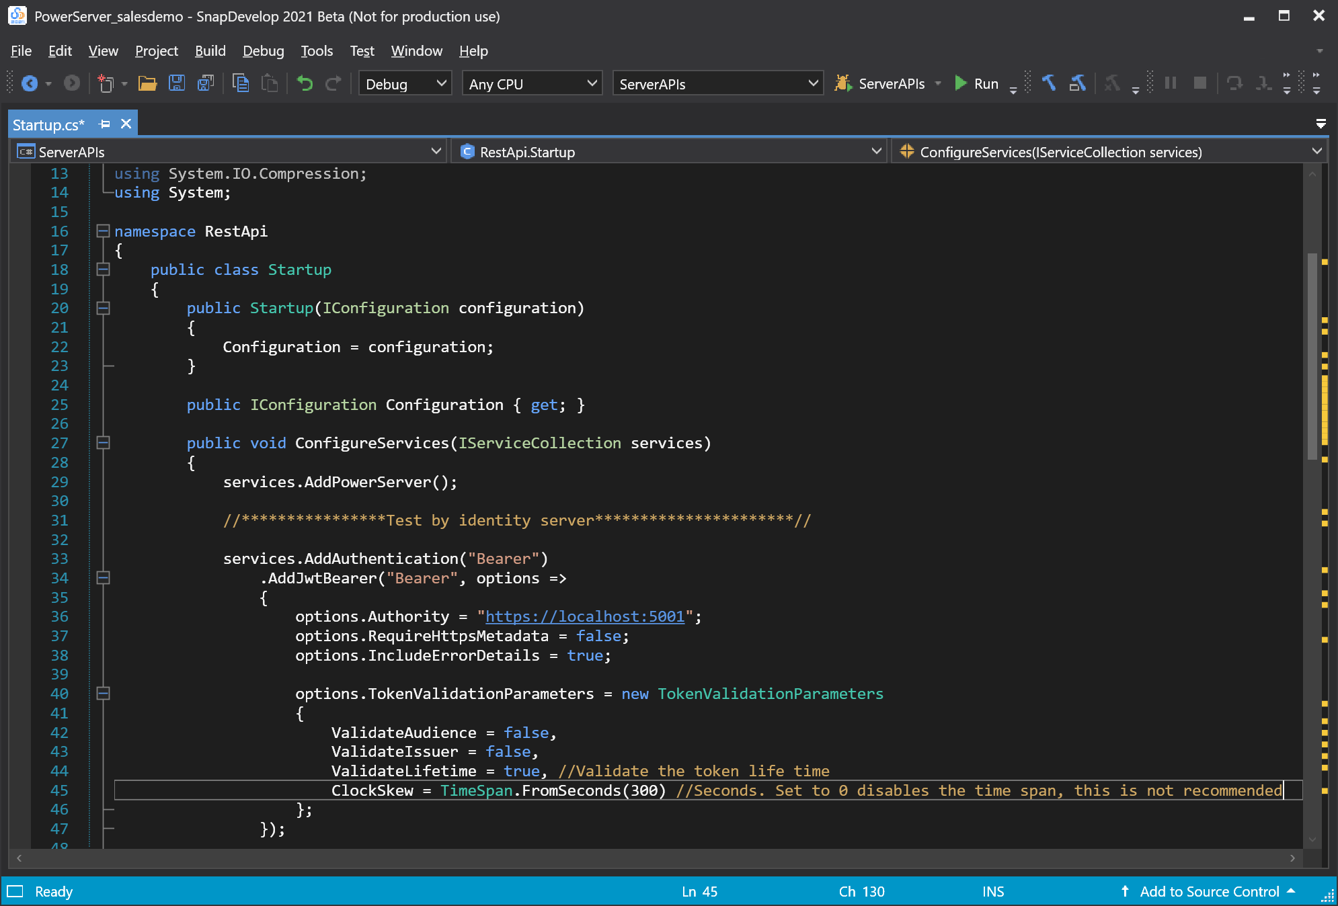Click line number 29 in the gutter
The width and height of the screenshot is (1338, 906).
tap(59, 482)
